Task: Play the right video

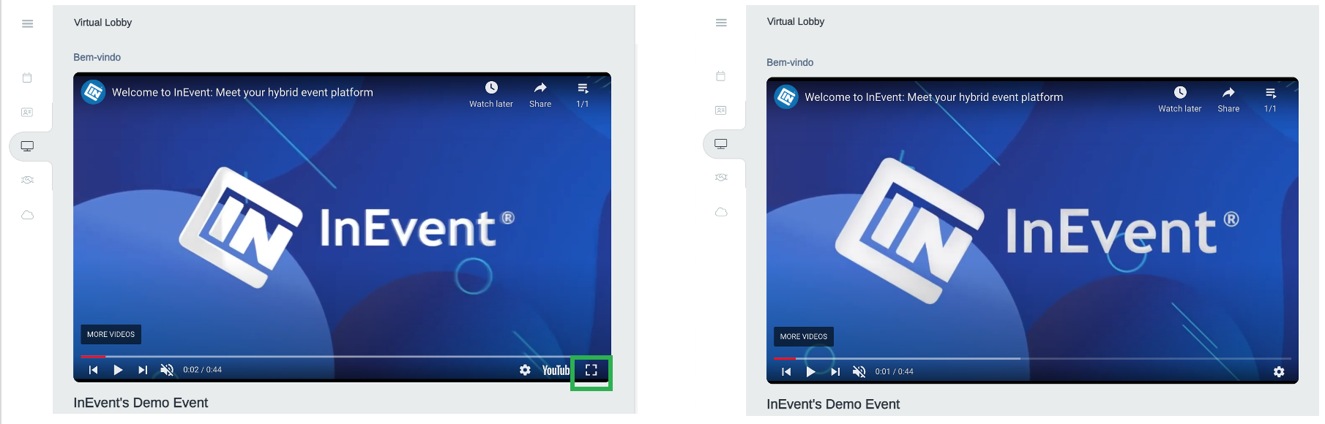Action: pyautogui.click(x=810, y=371)
